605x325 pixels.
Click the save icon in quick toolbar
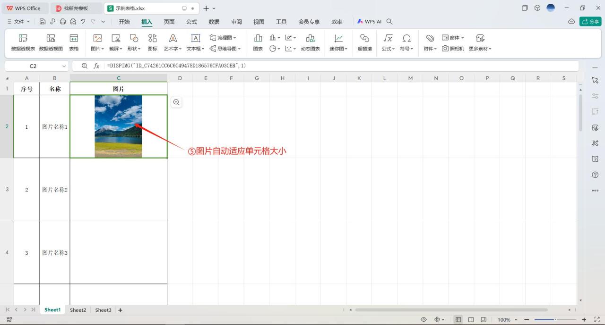pyautogui.click(x=43, y=22)
